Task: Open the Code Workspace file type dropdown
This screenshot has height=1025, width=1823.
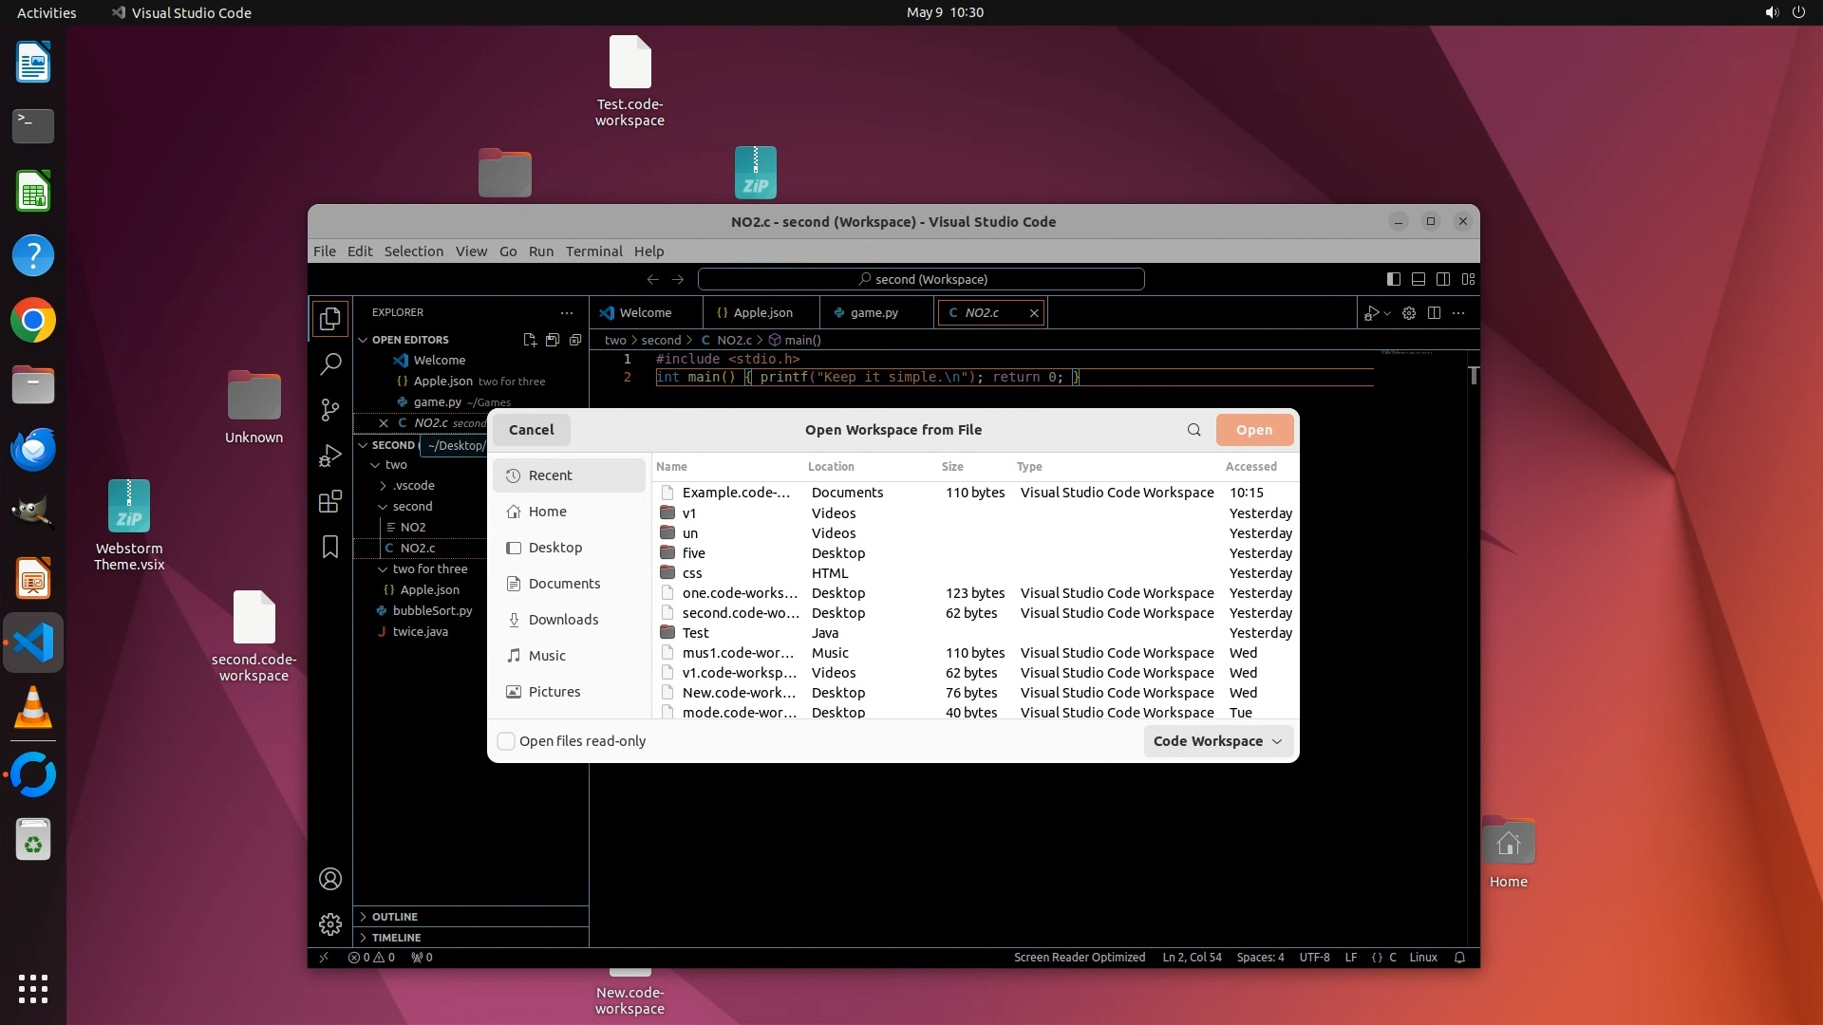Action: pyautogui.click(x=1218, y=741)
